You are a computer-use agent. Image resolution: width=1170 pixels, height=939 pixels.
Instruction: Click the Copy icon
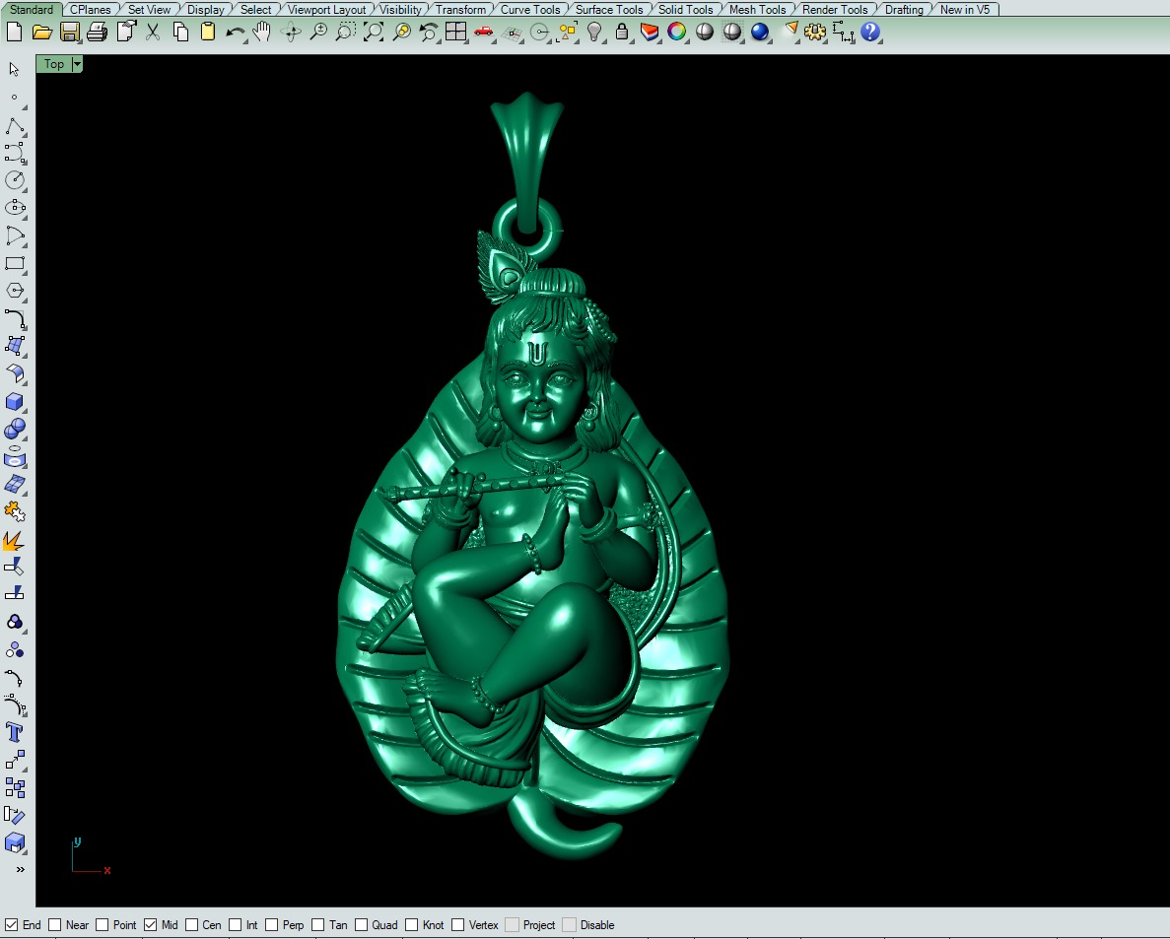click(x=180, y=33)
